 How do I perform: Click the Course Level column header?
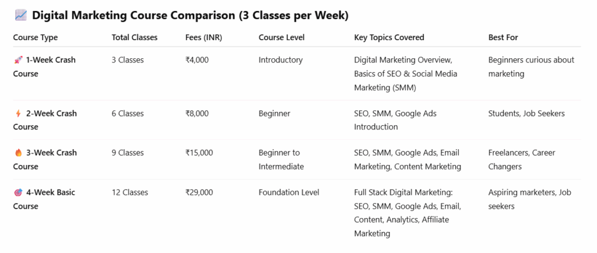282,38
